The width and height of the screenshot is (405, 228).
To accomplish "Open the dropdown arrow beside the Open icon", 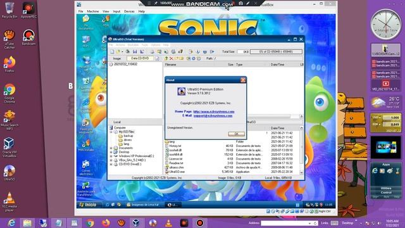I will 122,52.
